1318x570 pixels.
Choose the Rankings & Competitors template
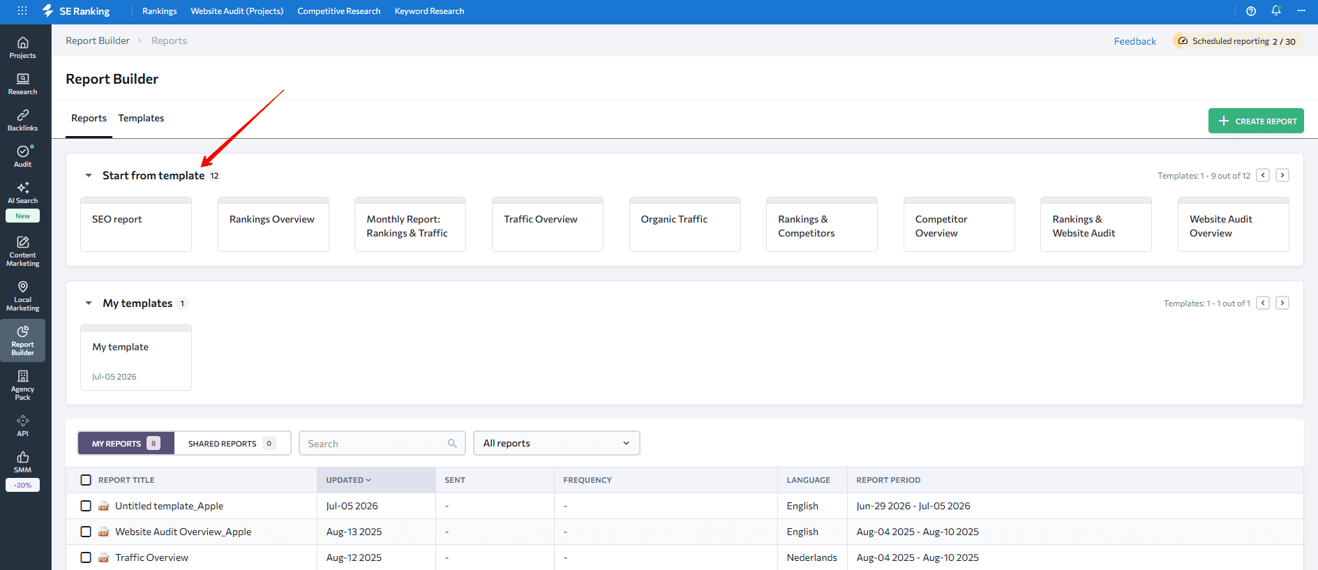click(822, 224)
